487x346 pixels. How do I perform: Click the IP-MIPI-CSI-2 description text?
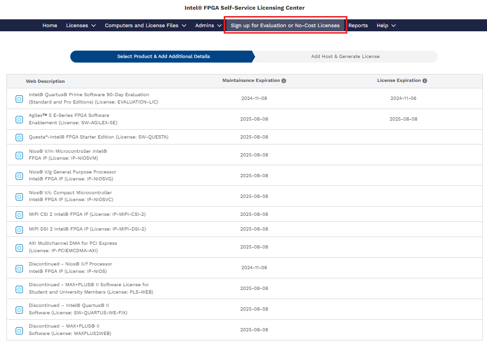(x=87, y=214)
